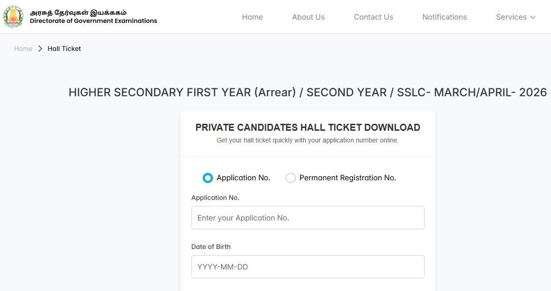Screen dimensions: 551x291
Task: Click the Home breadcrumb link
Action: (x=23, y=48)
